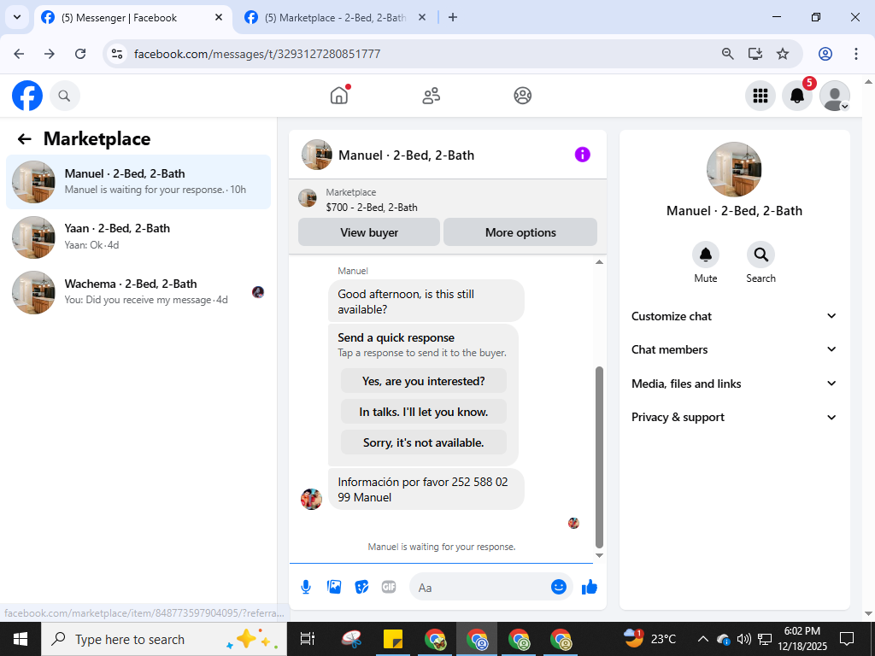Open Groups icon in top navigation
Image resolution: width=875 pixels, height=656 pixels.
[x=522, y=96]
